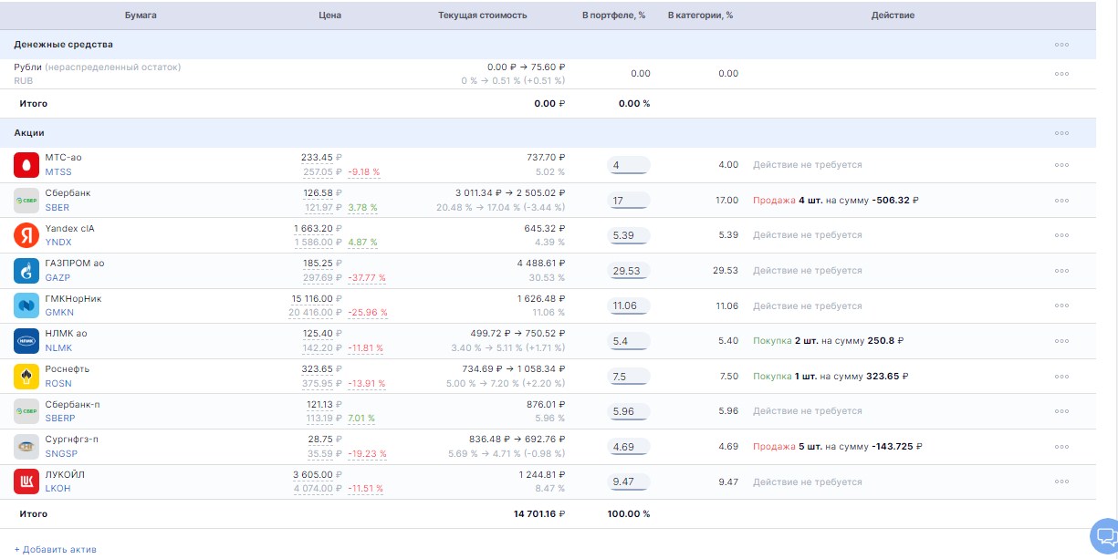Click the GMK NorNickel logo icon
Image resolution: width=1118 pixels, height=559 pixels.
(26, 305)
